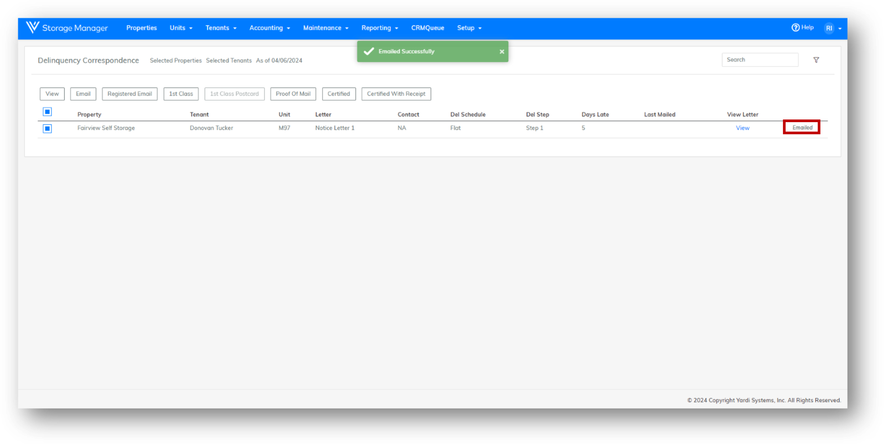Click the RI user avatar
This screenshot has width=884, height=445.
point(829,28)
